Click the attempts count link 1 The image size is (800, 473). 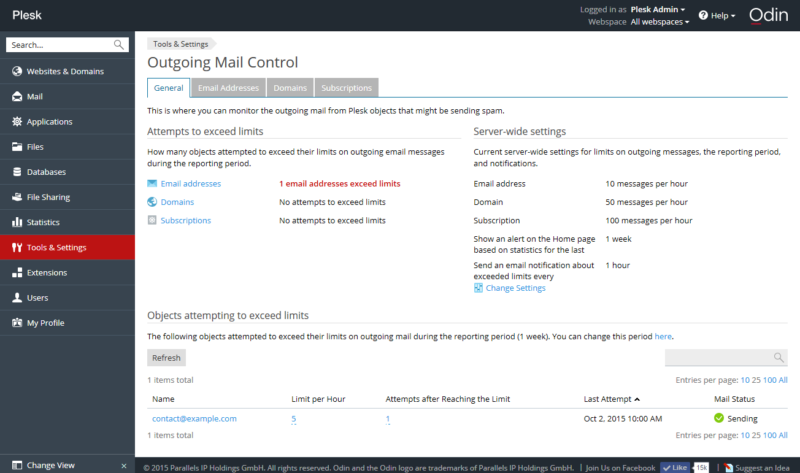388,419
